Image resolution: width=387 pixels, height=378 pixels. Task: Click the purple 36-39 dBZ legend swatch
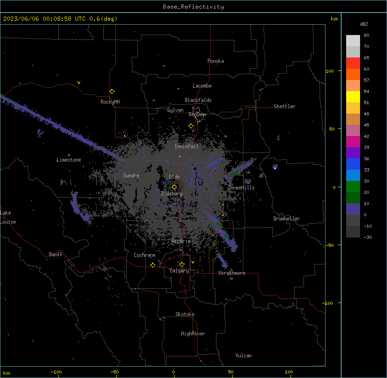pyautogui.click(x=353, y=153)
